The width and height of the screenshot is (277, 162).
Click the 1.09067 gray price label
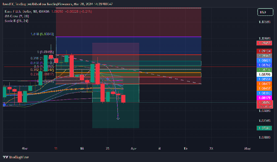[x=264, y=56]
